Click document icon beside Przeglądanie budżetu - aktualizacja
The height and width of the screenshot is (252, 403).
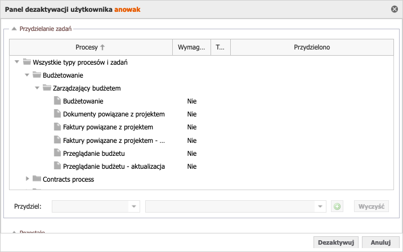(57, 166)
